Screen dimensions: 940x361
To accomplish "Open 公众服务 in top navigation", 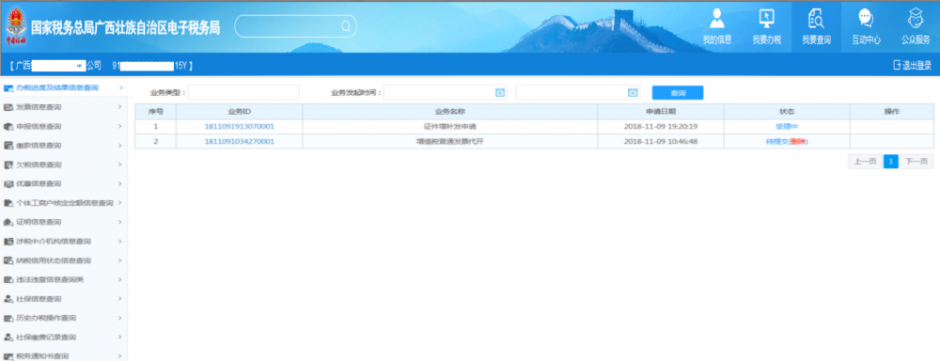I will click(916, 27).
